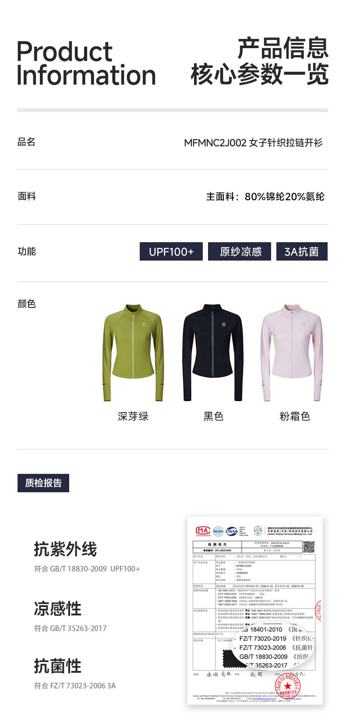Select the green jacket color thumbnail

(x=133, y=353)
